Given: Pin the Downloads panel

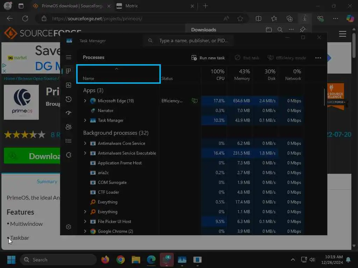Looking at the screenshot, I should tap(302, 29).
